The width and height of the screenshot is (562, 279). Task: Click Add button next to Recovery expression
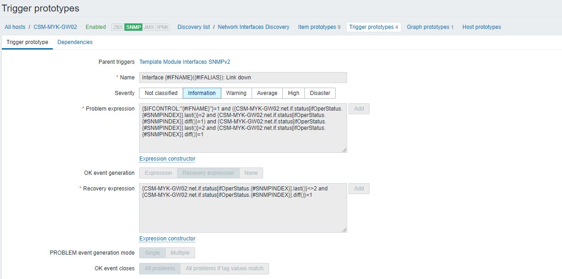pyautogui.click(x=359, y=189)
